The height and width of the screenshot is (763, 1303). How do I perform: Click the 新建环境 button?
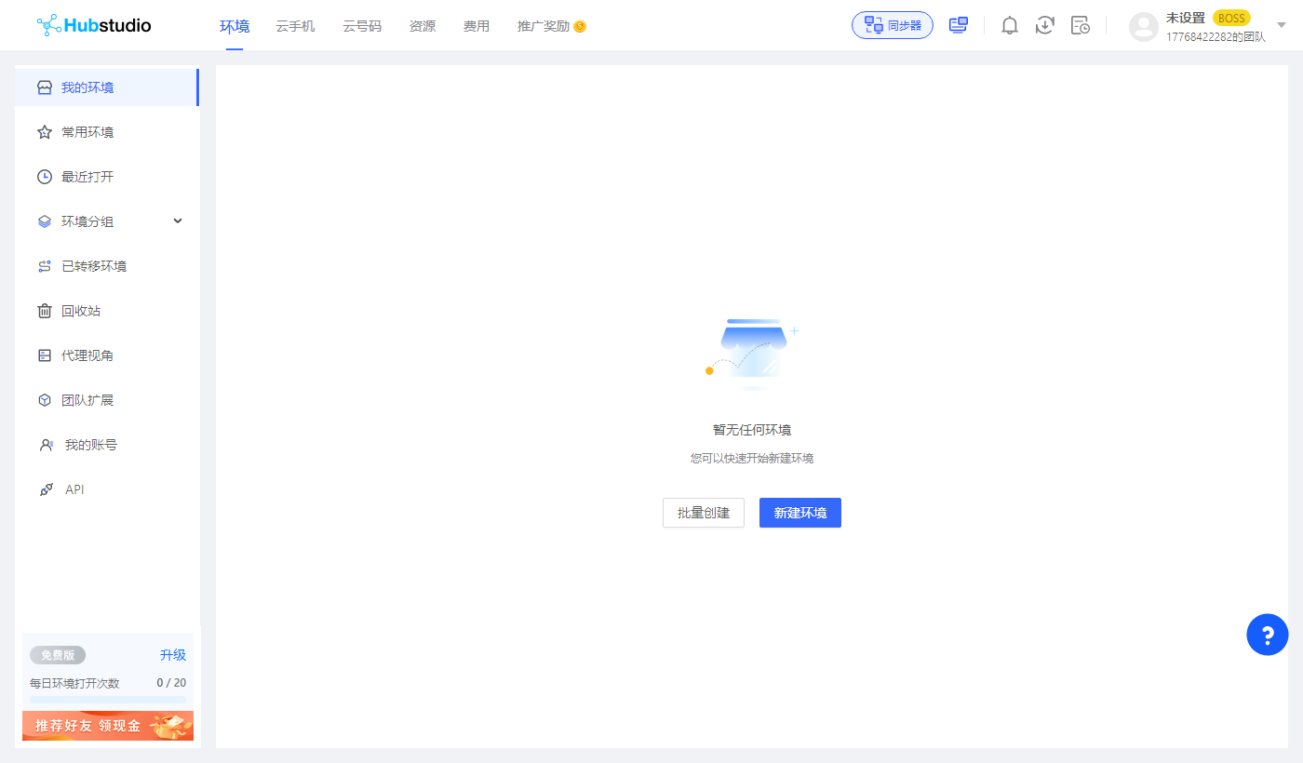coord(800,513)
